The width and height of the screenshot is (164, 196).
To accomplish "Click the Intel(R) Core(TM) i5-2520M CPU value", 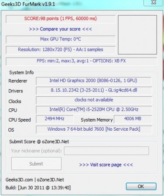I will pyautogui.click(x=94, y=110).
